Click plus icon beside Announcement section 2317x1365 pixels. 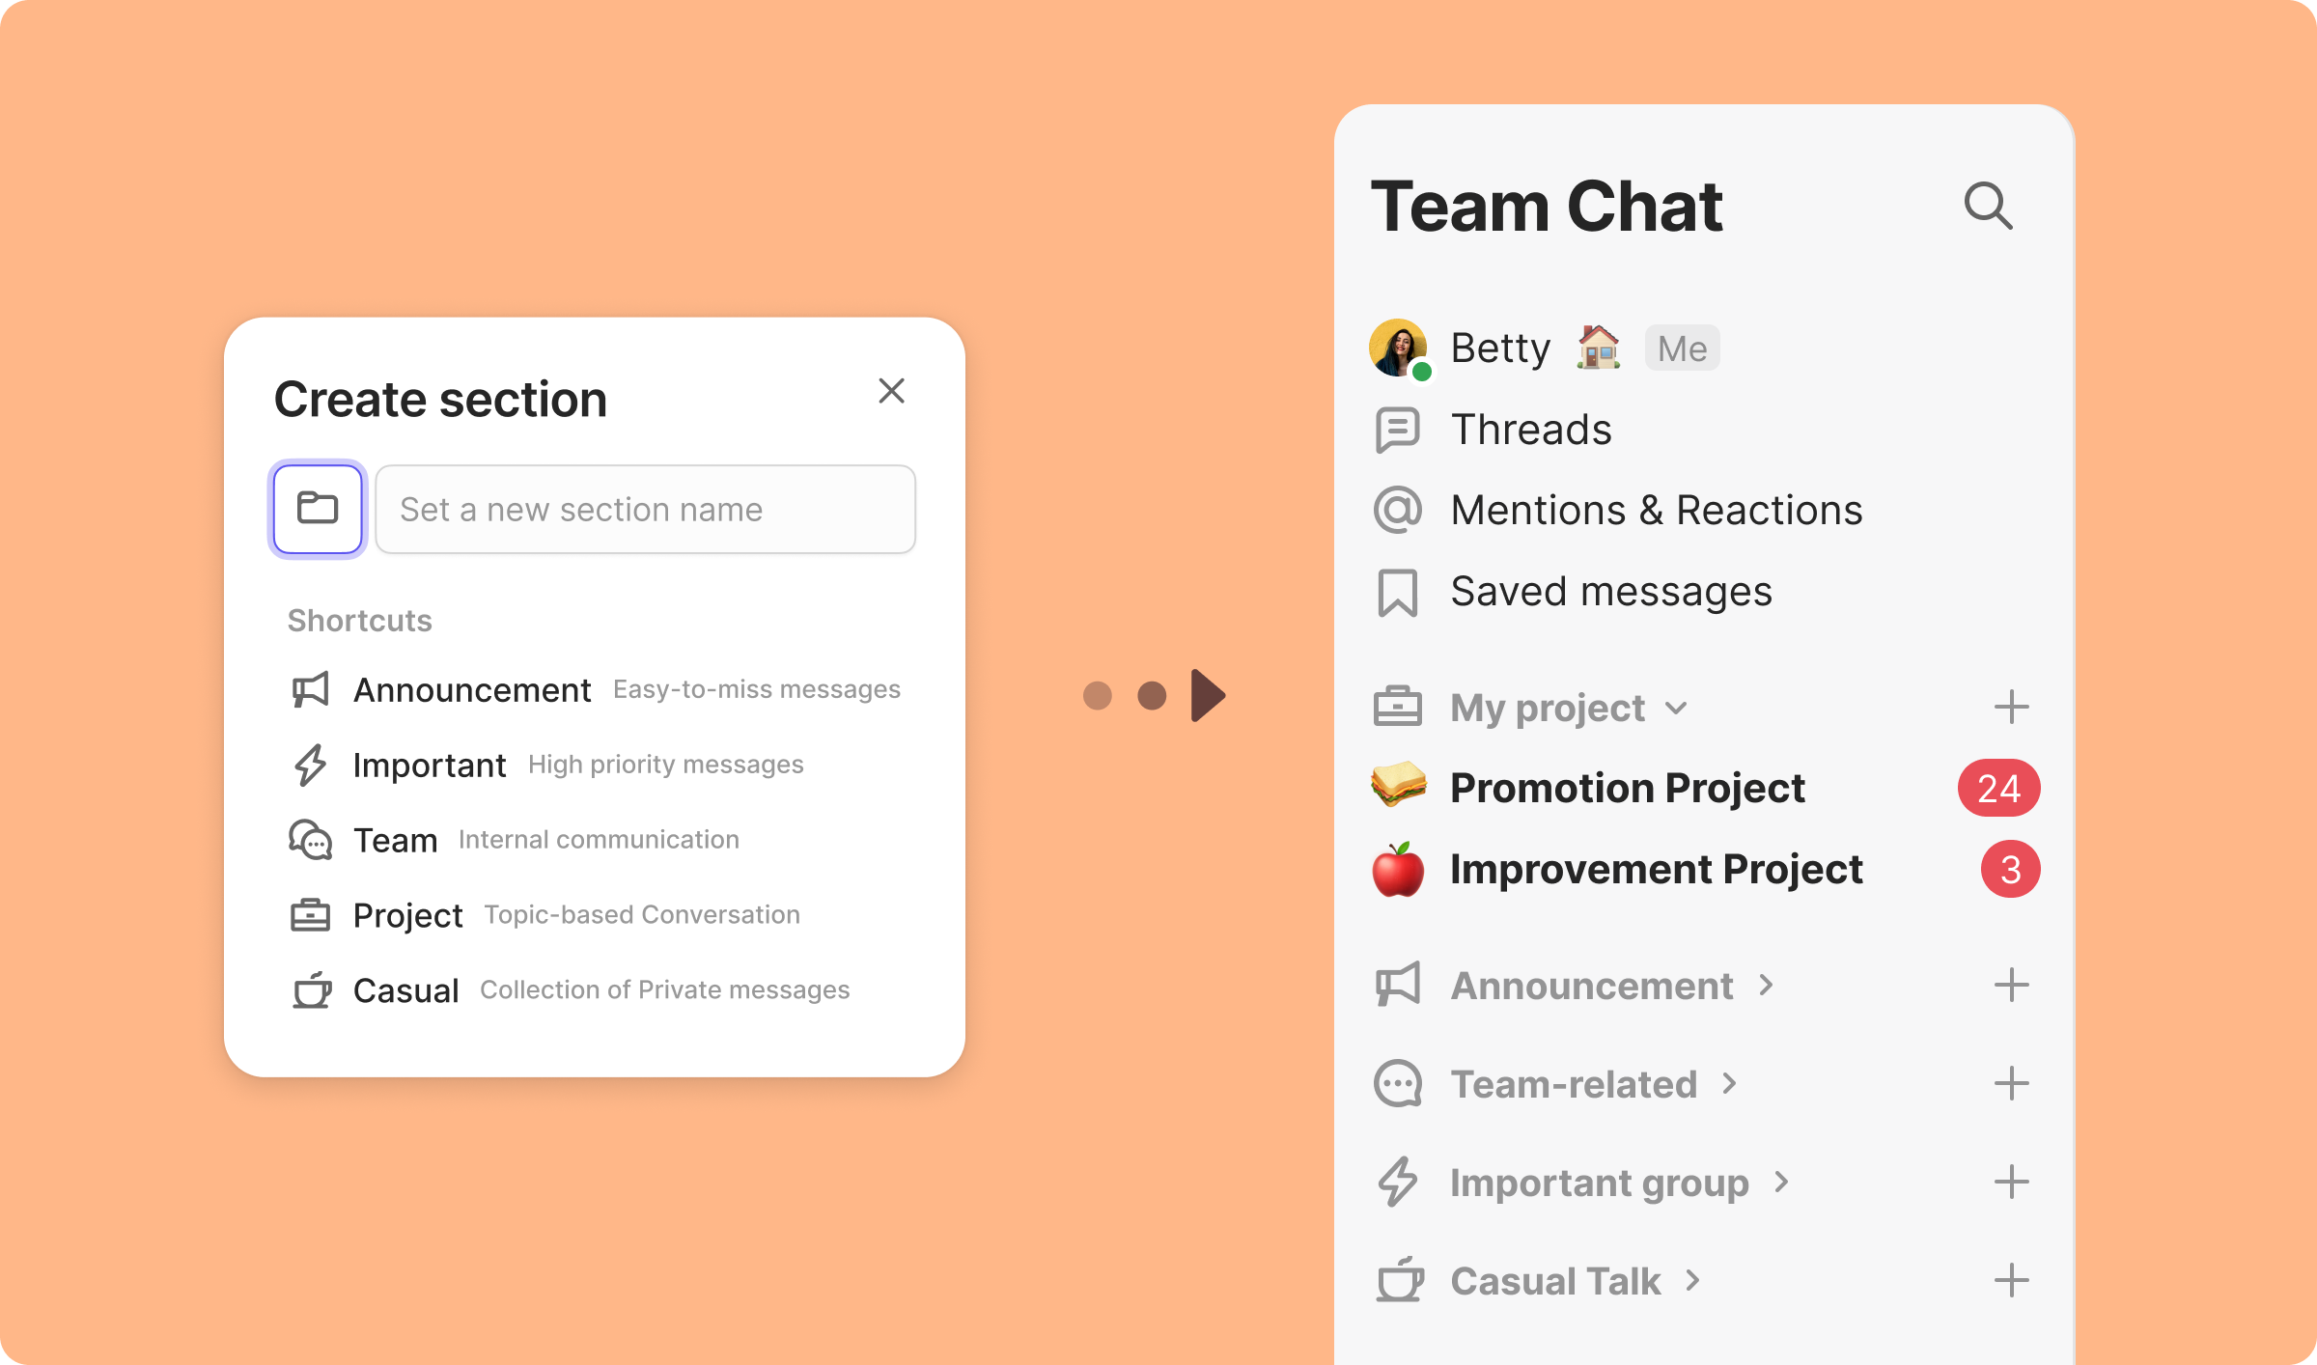2011,986
